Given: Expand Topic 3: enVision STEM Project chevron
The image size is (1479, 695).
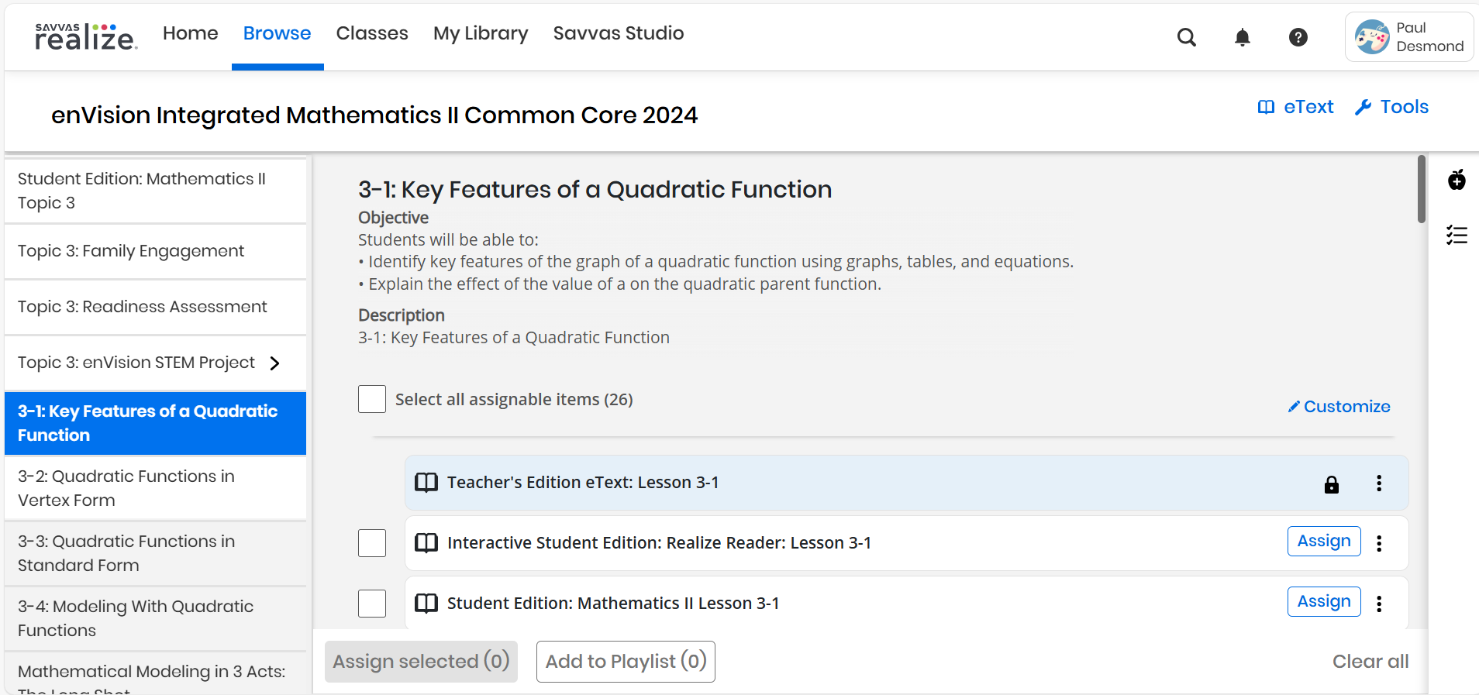Looking at the screenshot, I should 274,363.
